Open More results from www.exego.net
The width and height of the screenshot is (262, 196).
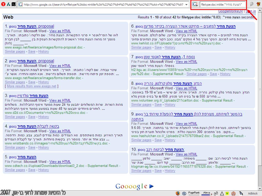[x=31, y=86]
